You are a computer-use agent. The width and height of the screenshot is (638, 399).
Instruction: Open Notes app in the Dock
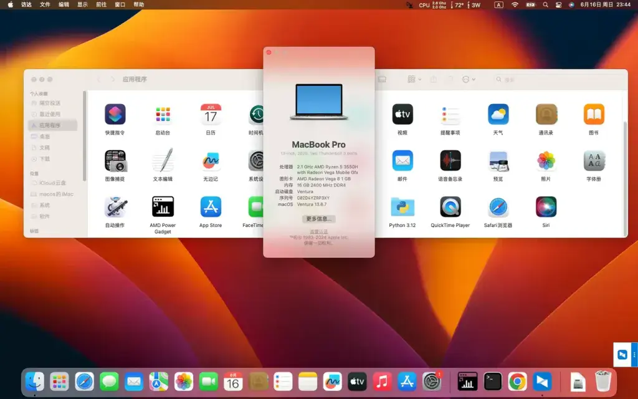[x=308, y=382]
